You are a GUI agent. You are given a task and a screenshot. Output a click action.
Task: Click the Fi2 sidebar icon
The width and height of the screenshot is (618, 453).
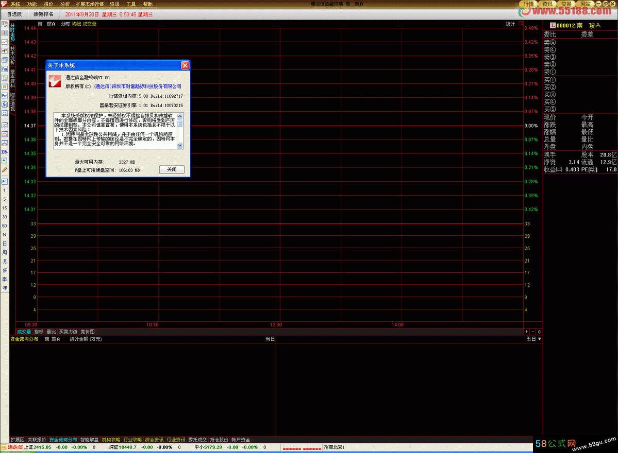click(x=4, y=96)
